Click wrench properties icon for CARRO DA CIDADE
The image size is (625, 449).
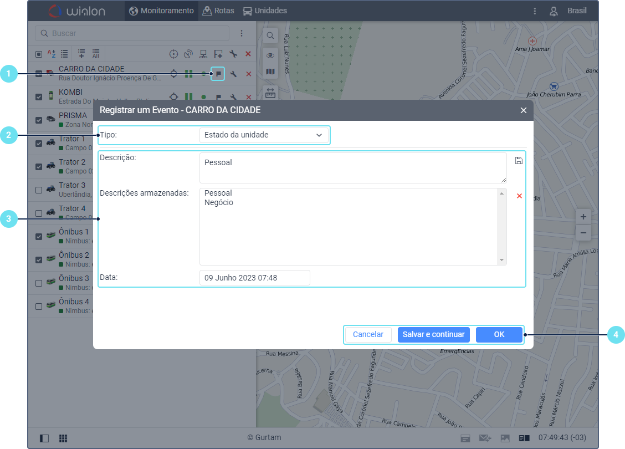[234, 74]
